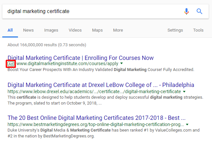Open dropdown next to Drexel LeBow URL
The height and width of the screenshot is (141, 212).
point(184,92)
